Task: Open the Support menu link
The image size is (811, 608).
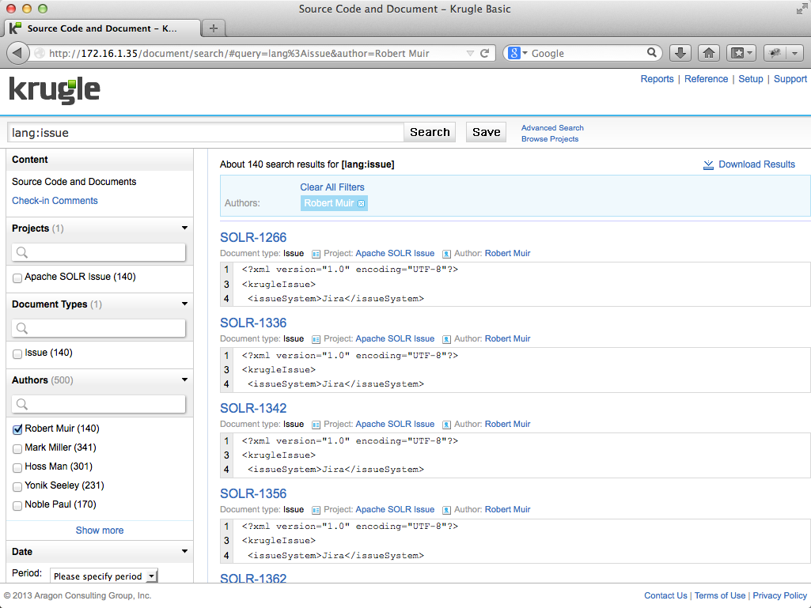Action: [x=790, y=78]
